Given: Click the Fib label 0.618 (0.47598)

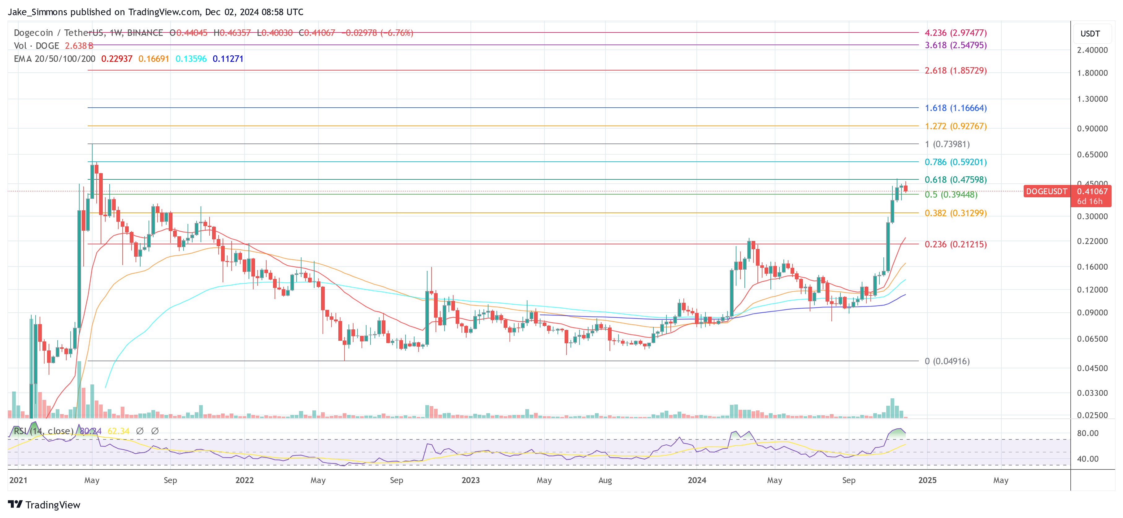Looking at the screenshot, I should click(x=956, y=179).
